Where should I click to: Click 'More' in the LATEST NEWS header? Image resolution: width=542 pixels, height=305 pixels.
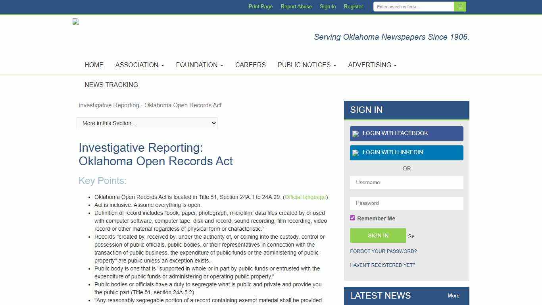pyautogui.click(x=453, y=295)
